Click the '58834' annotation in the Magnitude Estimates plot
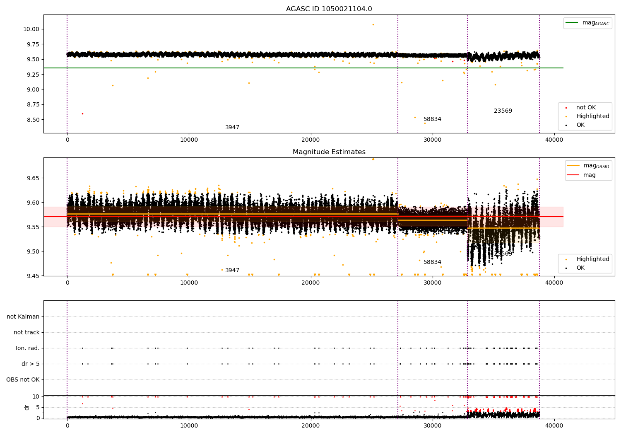Screen dimensions: 621x435 (432, 262)
